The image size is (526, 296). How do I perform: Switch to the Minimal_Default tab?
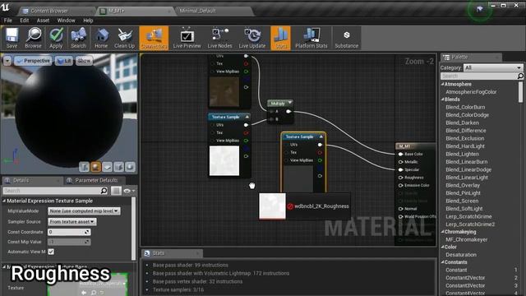coord(198,11)
